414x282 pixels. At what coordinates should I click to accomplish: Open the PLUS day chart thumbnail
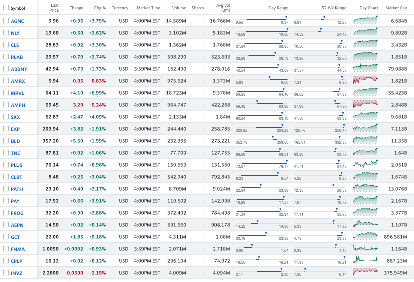(x=365, y=164)
